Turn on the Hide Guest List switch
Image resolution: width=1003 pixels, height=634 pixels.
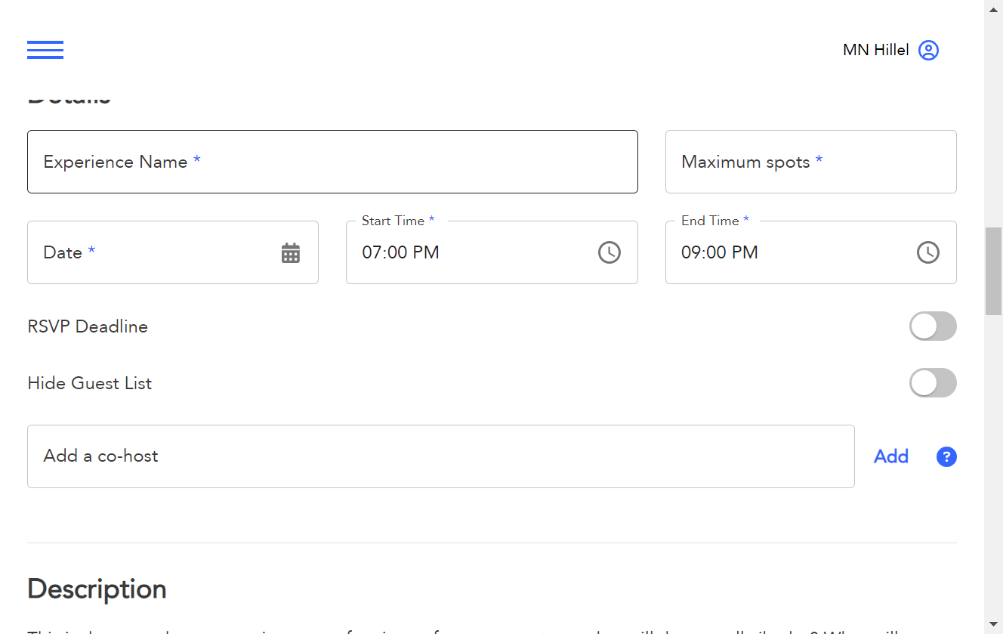933,383
